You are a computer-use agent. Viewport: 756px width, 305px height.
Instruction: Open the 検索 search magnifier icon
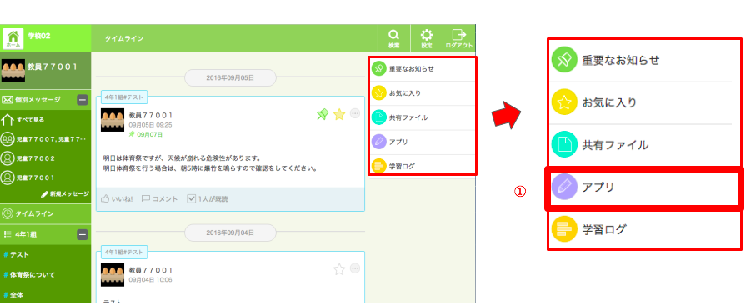tap(394, 38)
